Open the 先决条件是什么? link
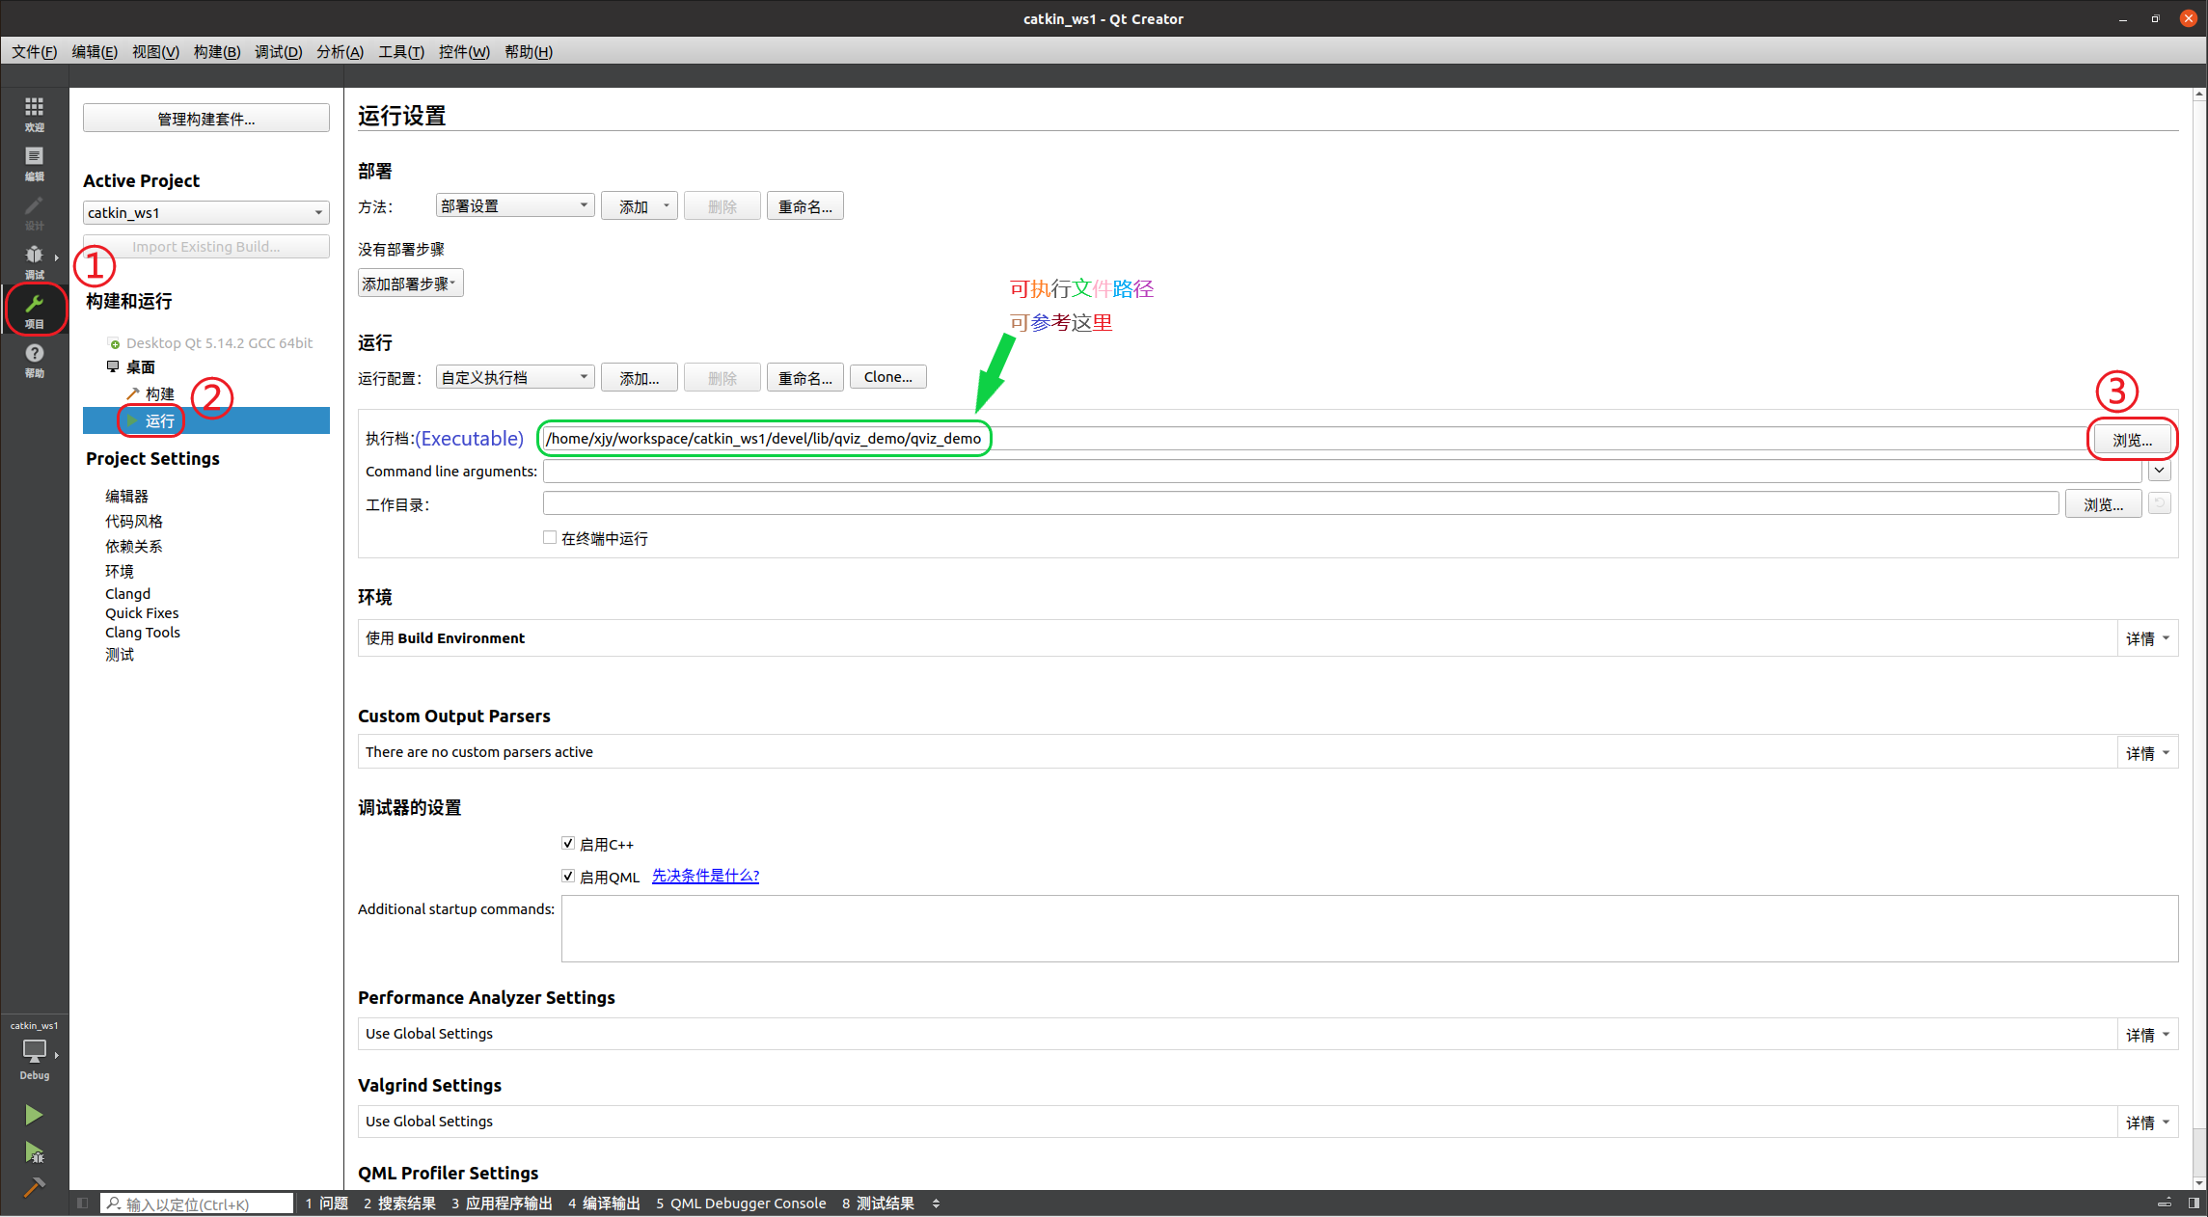 coord(705,876)
